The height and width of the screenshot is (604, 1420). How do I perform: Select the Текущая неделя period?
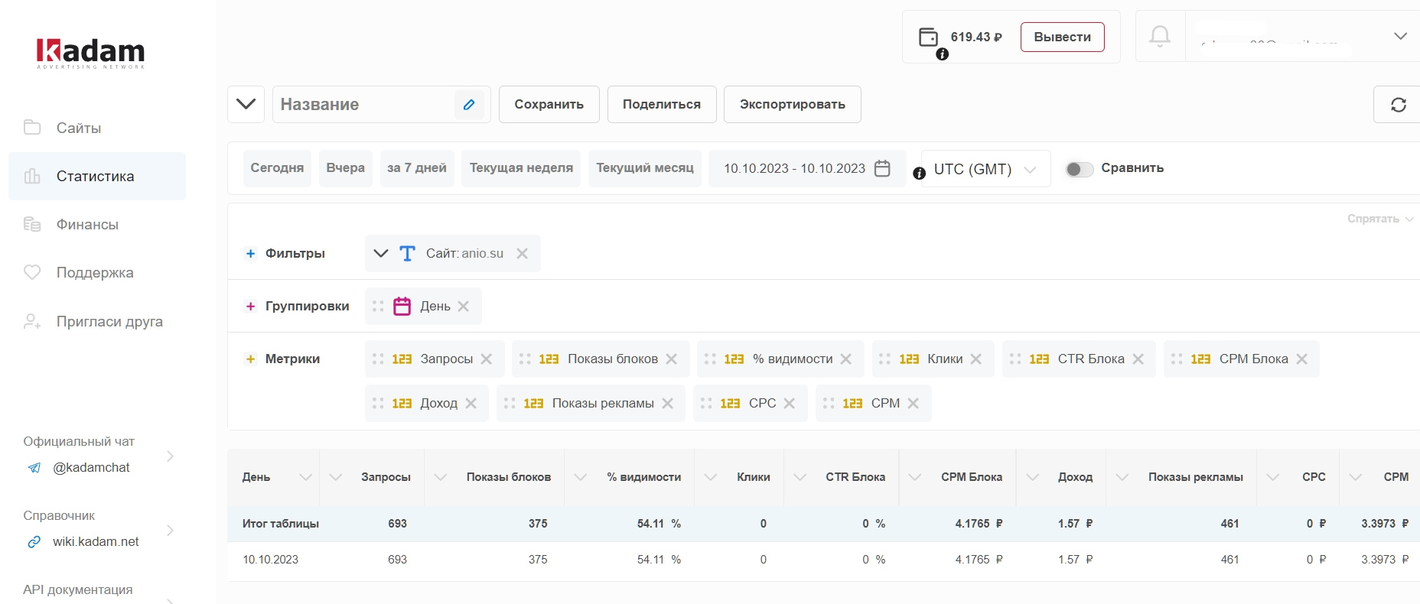click(521, 168)
